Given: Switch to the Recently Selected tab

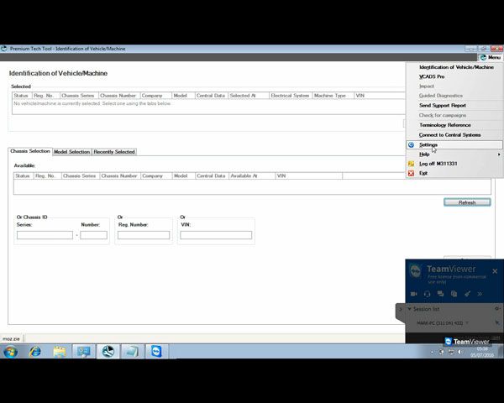Looking at the screenshot, I should pyautogui.click(x=113, y=152).
